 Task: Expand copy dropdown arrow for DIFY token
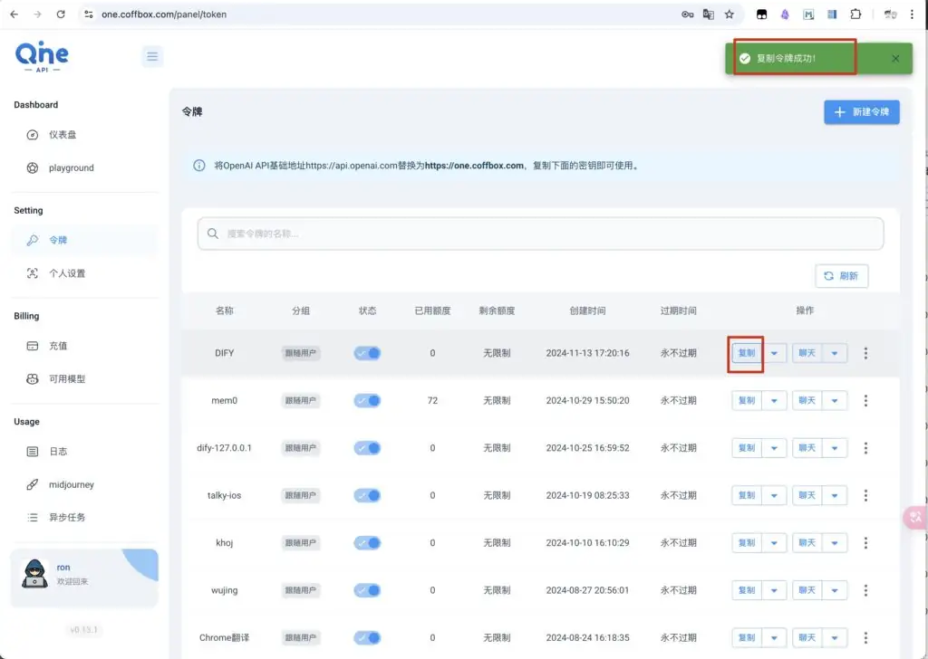[x=773, y=353]
